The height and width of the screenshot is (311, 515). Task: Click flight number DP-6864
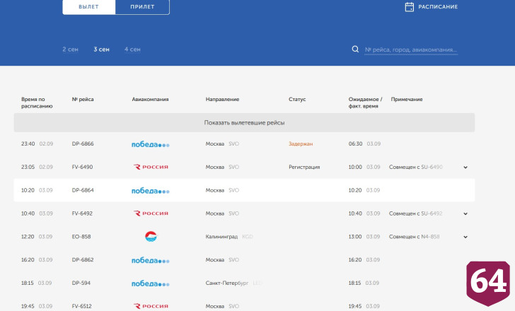pyautogui.click(x=83, y=190)
